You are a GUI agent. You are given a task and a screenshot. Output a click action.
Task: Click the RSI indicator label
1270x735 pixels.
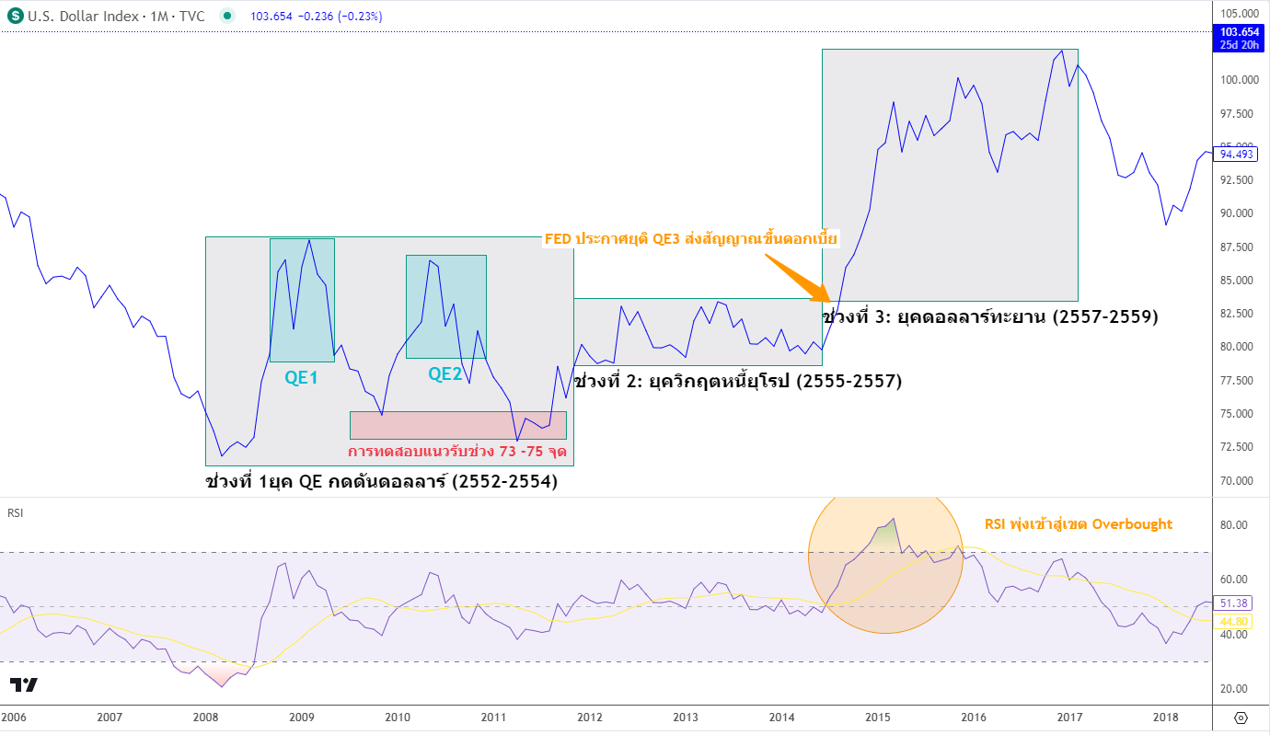coord(16,512)
